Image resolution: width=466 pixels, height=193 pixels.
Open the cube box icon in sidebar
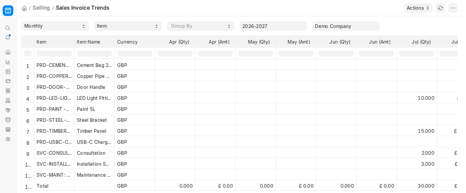click(x=8, y=110)
